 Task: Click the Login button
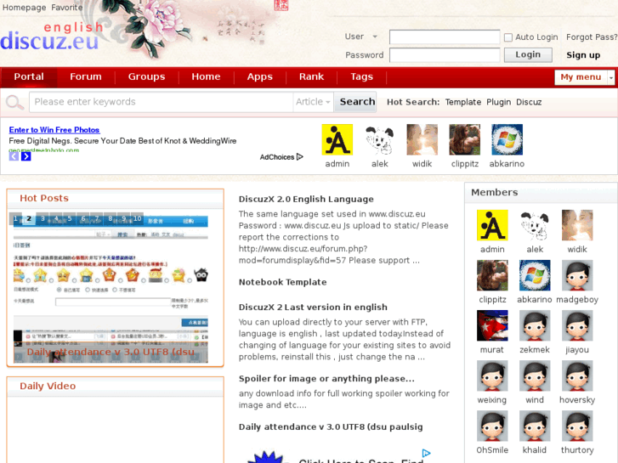click(x=528, y=54)
